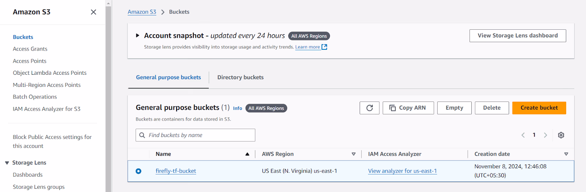Open the table preferences gear icon
586x192 pixels.
pyautogui.click(x=561, y=135)
